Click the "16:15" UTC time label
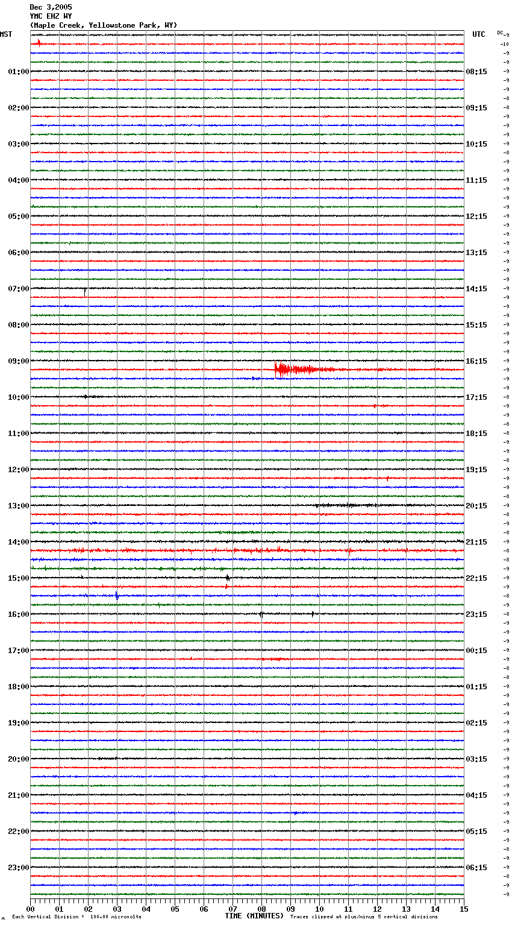This screenshot has height=925, width=512. point(476,361)
